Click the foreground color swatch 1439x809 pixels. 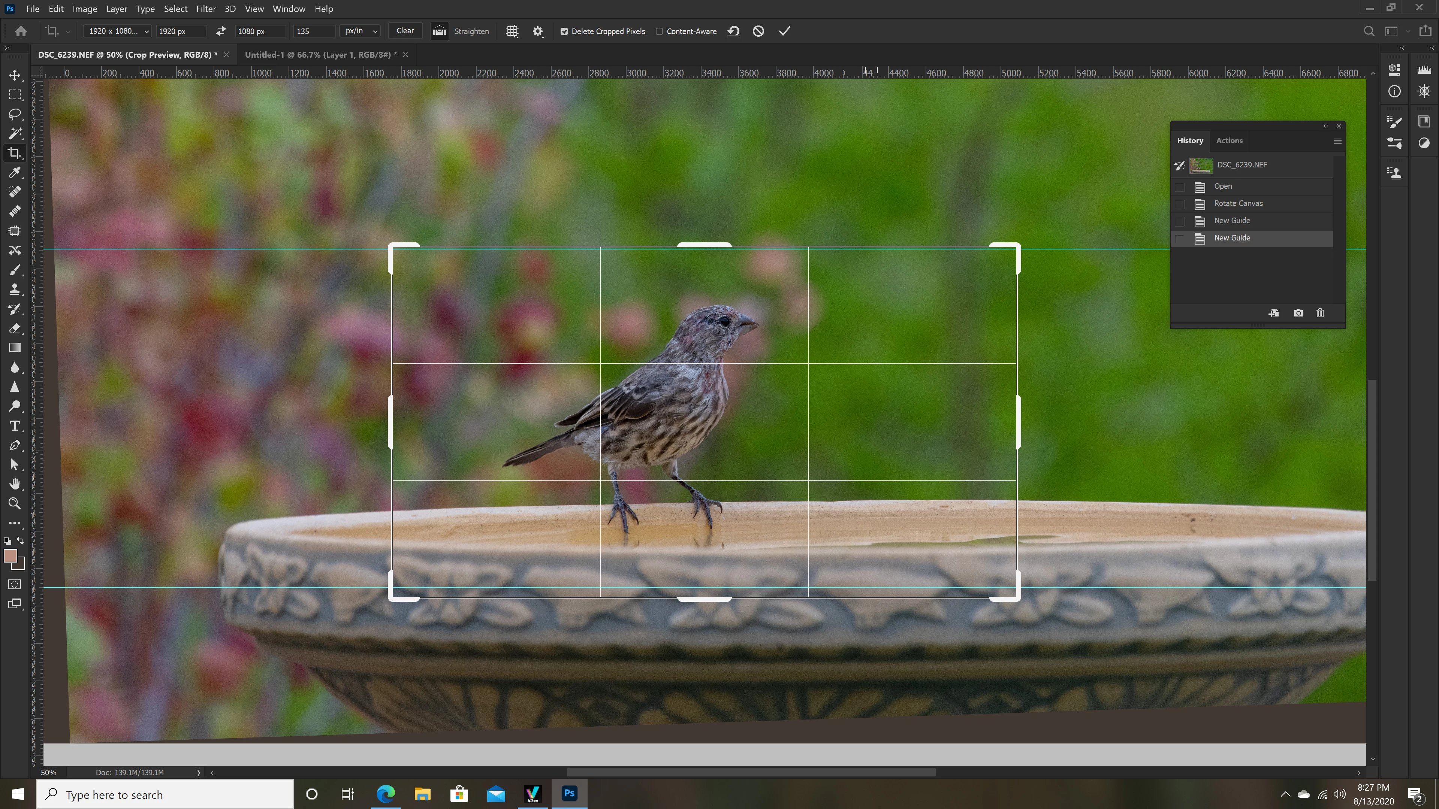[10, 556]
